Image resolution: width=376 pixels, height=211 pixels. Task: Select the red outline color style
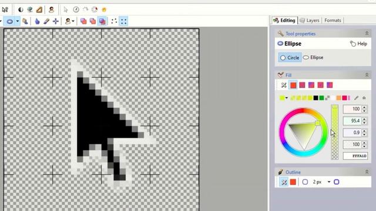(293, 182)
